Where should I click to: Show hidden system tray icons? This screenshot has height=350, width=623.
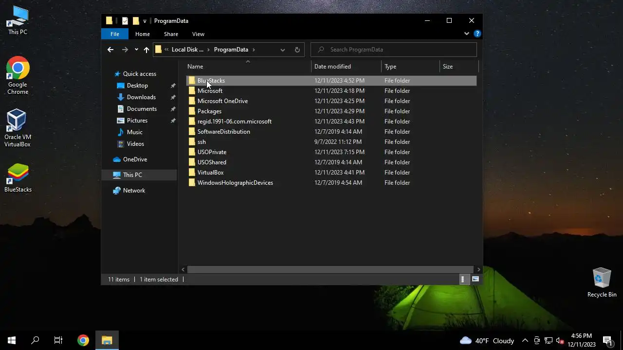525,340
